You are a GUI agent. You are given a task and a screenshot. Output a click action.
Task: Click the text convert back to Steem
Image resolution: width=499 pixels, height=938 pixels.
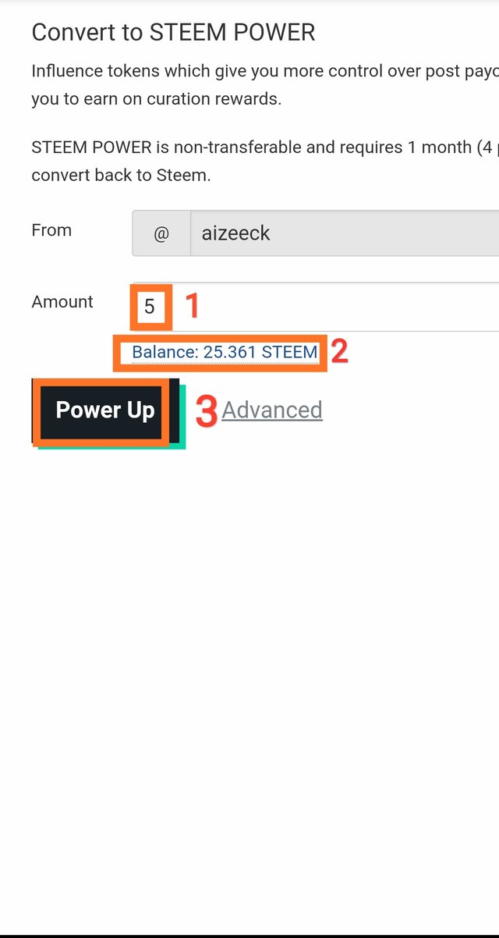(121, 176)
